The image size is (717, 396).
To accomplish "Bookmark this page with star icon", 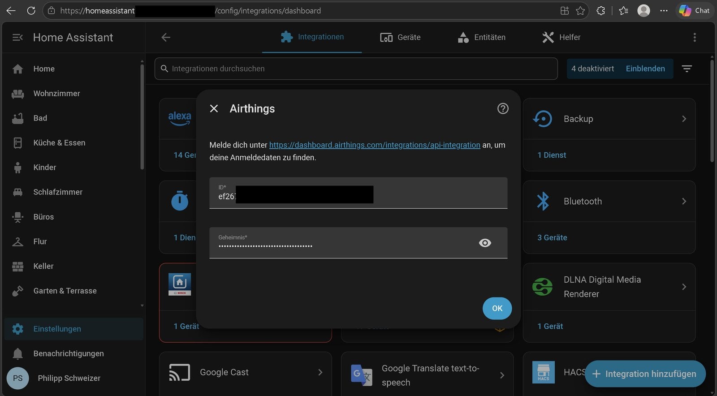I will [580, 11].
